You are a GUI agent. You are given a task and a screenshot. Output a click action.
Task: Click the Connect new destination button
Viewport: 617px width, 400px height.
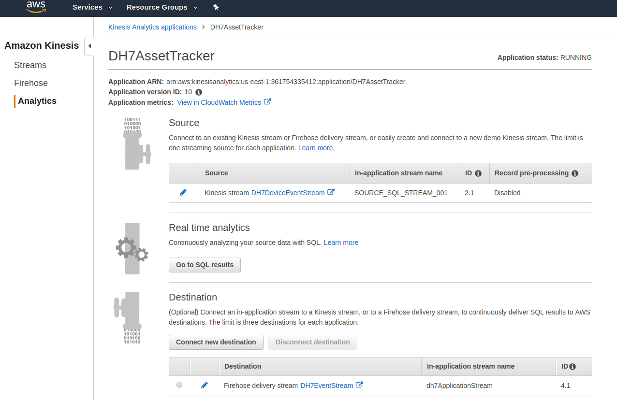pos(216,342)
